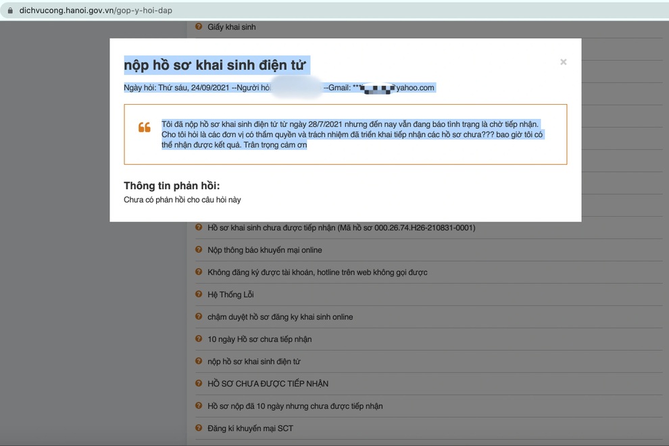The width and height of the screenshot is (669, 446).
Task: Click the 'yahoo.com' email text
Action: coord(415,88)
